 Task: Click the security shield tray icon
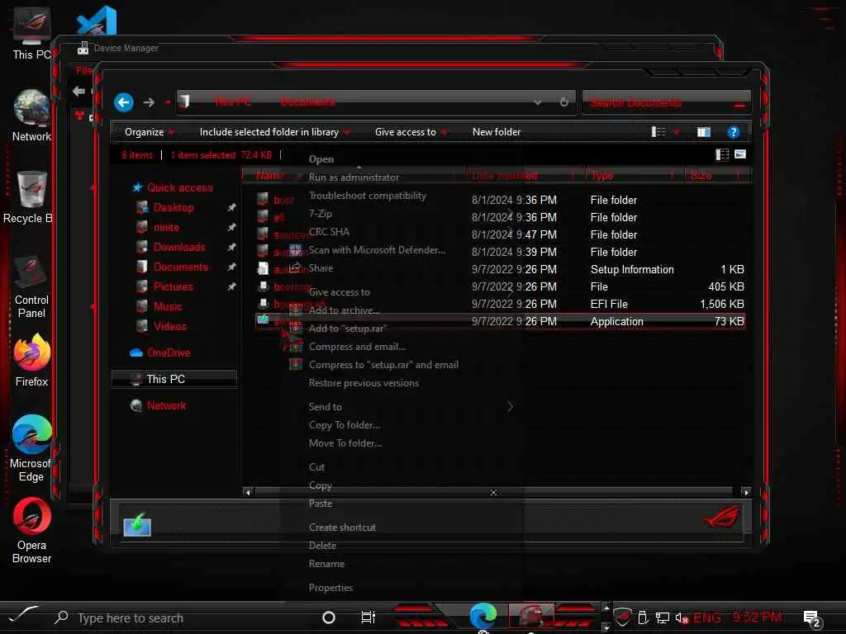point(623,617)
